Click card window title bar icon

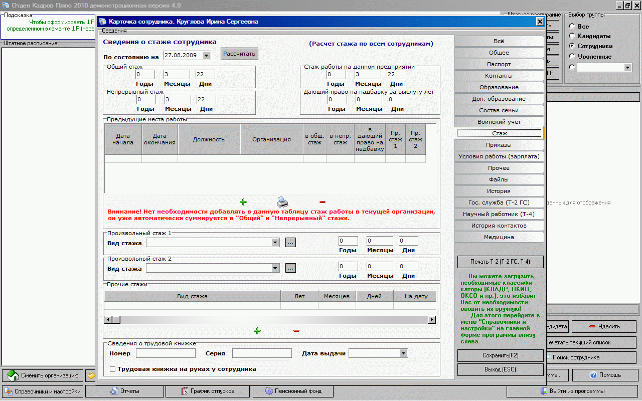pos(103,22)
